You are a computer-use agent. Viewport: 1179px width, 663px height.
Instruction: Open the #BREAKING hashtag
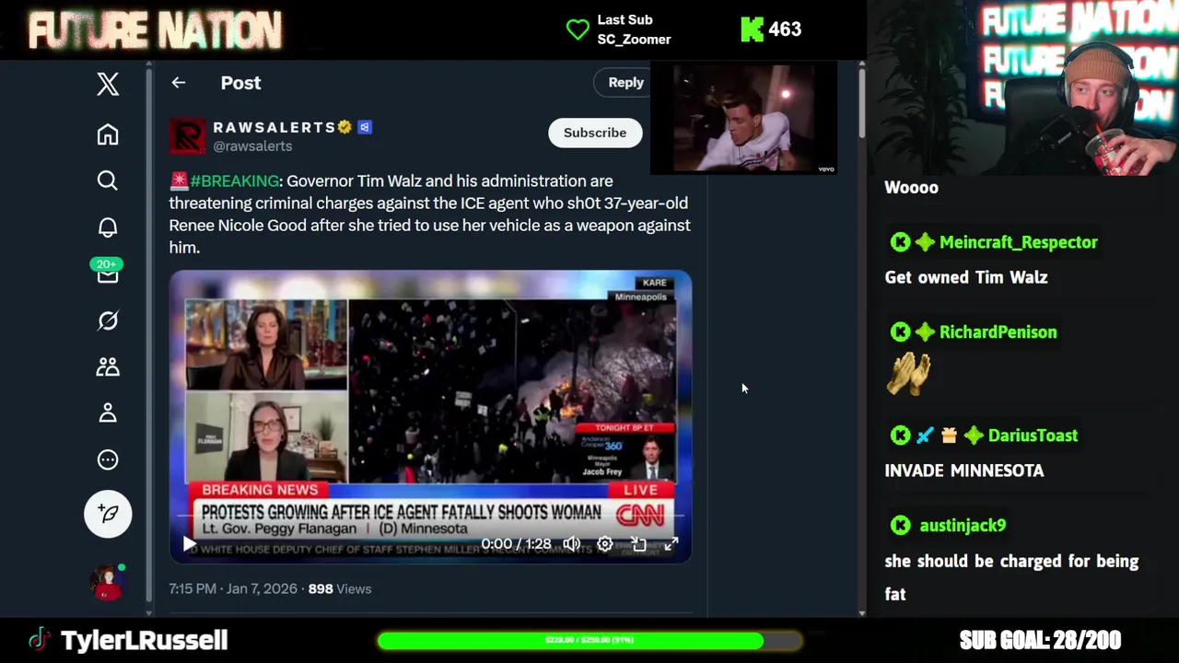point(234,181)
